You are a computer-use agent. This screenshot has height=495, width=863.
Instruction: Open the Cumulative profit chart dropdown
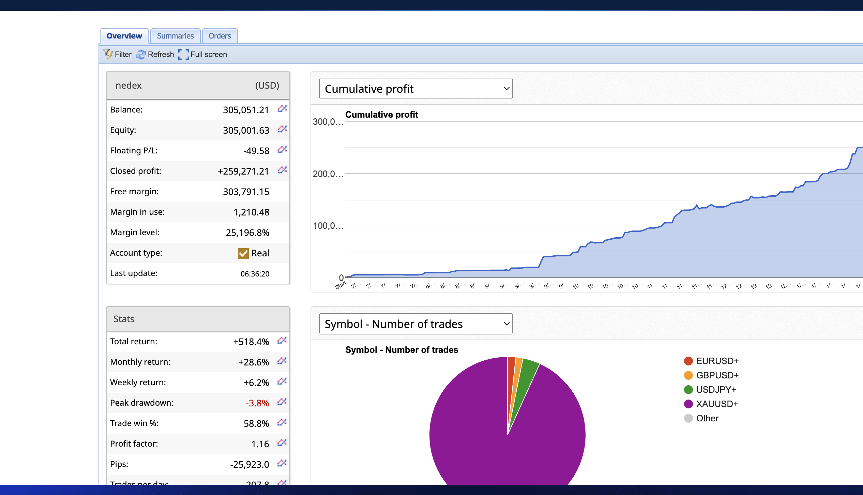(415, 89)
